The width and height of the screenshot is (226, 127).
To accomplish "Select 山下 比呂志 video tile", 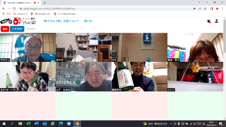I will (84, 77).
